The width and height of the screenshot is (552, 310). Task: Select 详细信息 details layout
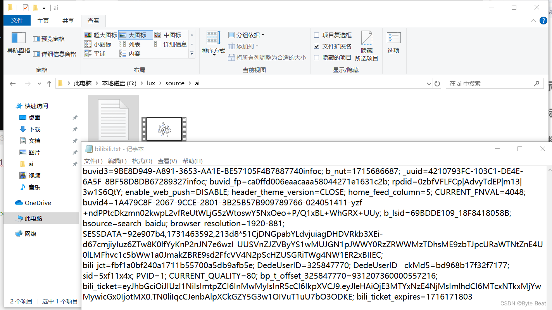[x=171, y=44]
